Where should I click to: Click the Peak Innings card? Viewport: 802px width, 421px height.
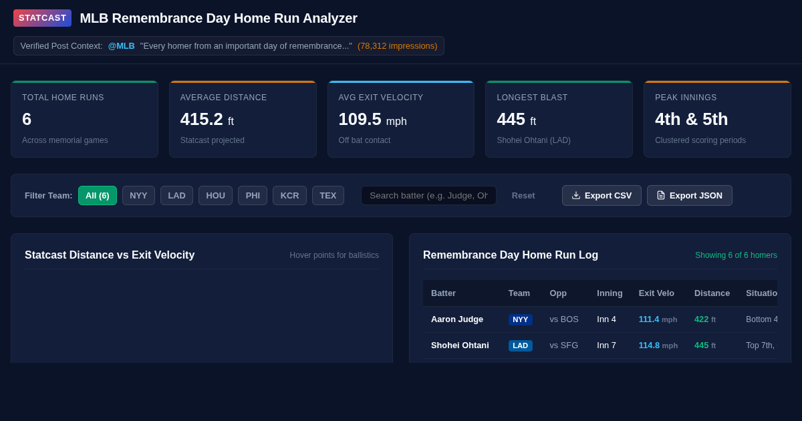coord(718,119)
